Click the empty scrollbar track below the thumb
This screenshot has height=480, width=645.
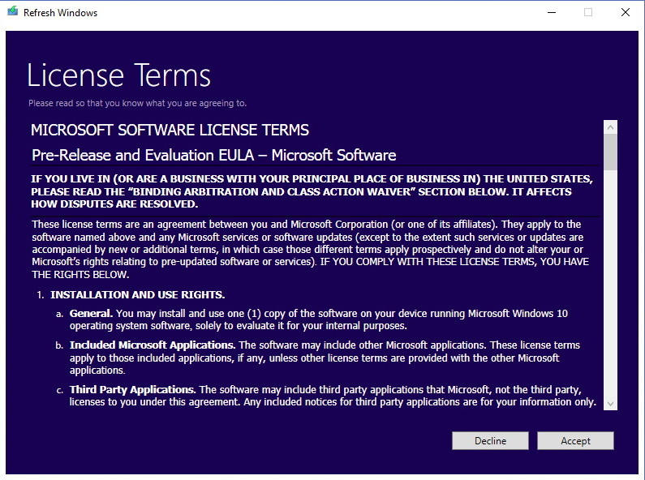click(610, 284)
